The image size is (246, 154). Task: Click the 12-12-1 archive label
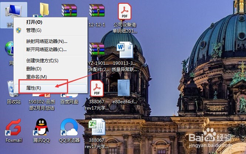(x=97, y=25)
